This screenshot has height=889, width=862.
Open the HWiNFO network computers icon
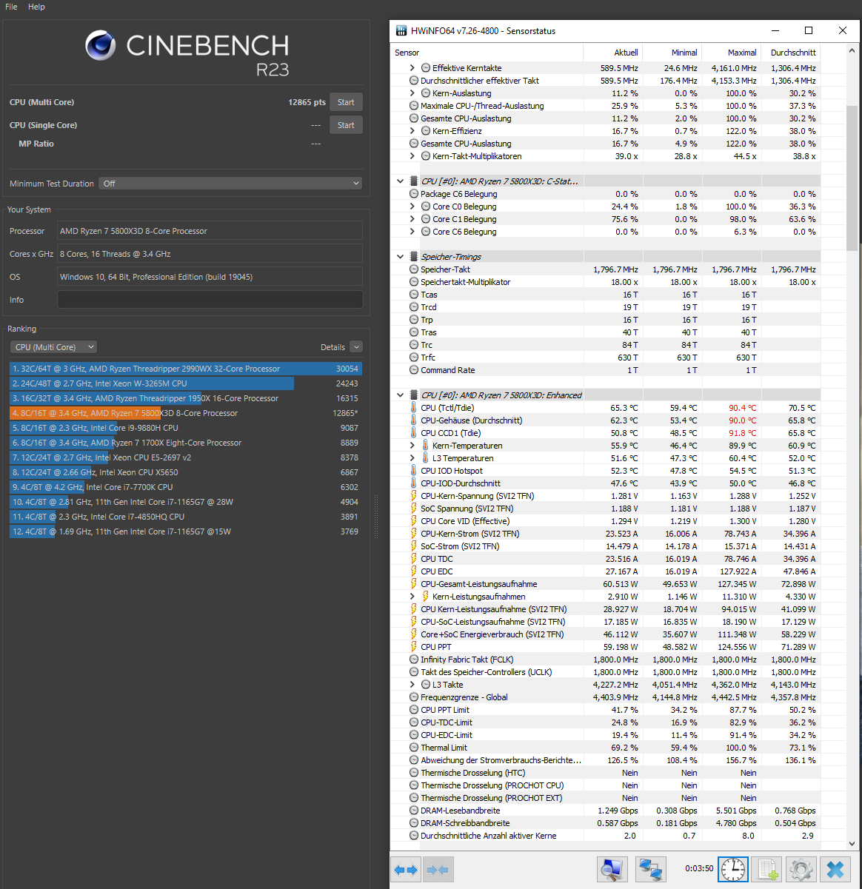(651, 870)
